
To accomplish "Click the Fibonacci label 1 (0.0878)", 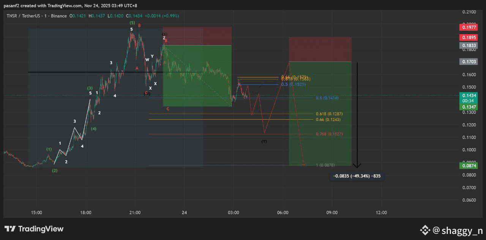I will [x=325, y=165].
